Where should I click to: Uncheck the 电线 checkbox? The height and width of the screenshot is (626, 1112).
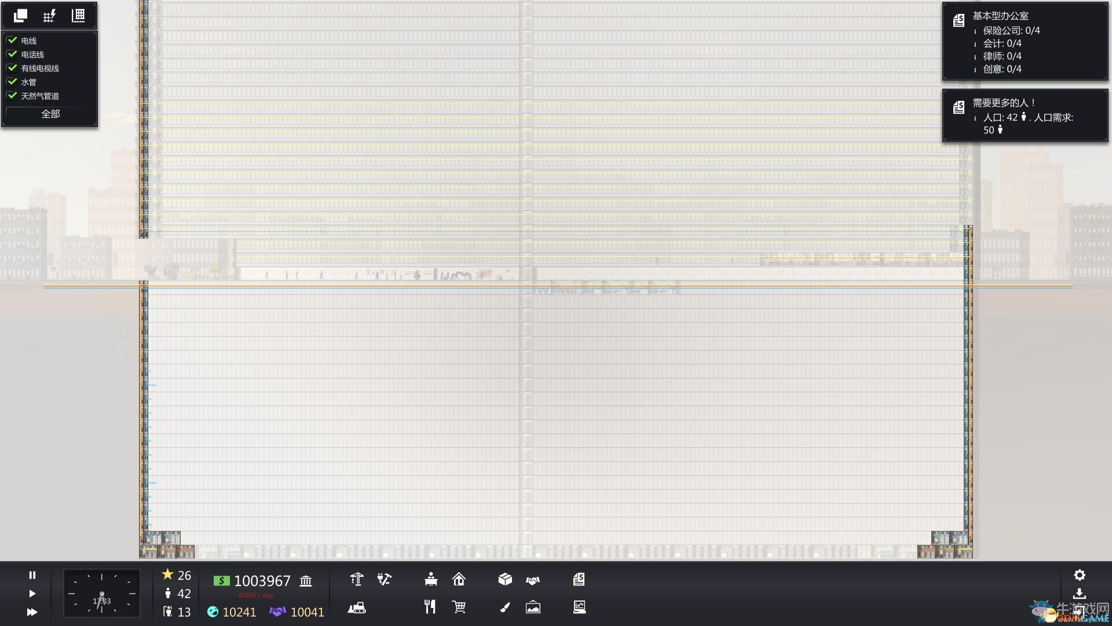click(x=12, y=40)
